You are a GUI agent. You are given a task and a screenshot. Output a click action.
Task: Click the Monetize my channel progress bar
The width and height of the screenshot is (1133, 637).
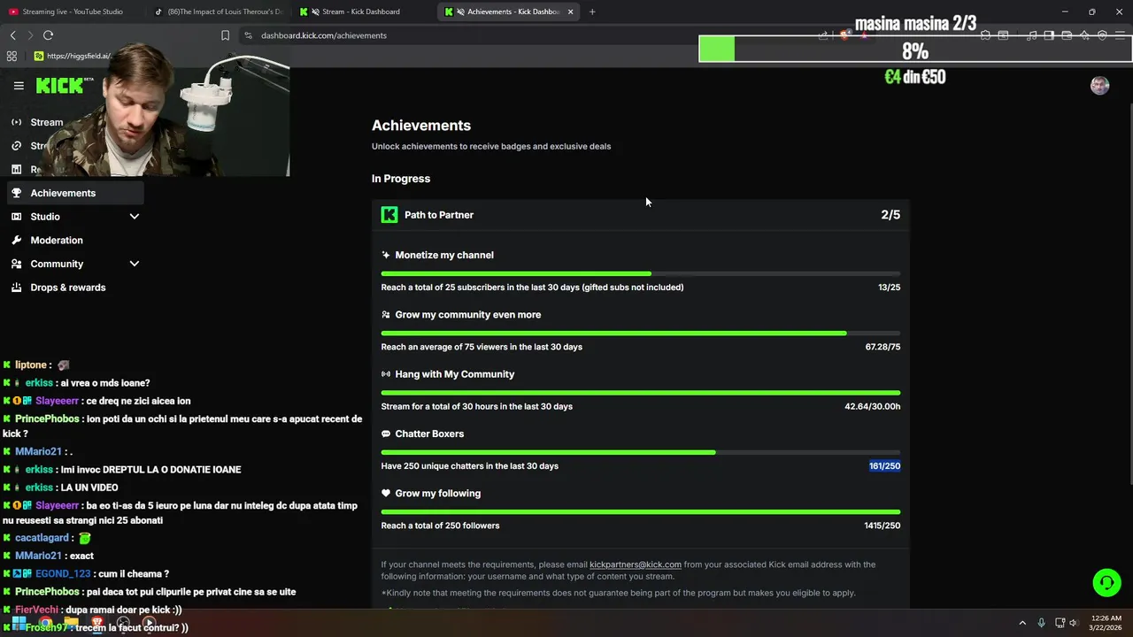coord(641,274)
